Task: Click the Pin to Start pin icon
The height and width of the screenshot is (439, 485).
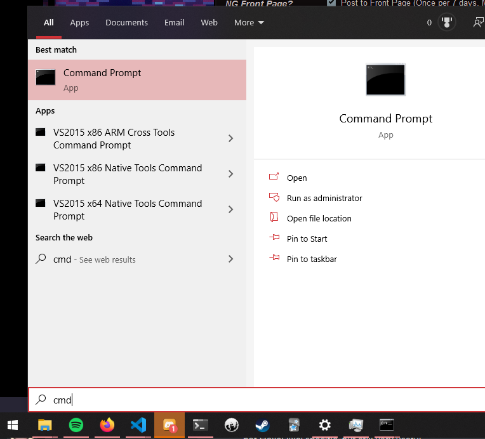Action: tap(274, 237)
